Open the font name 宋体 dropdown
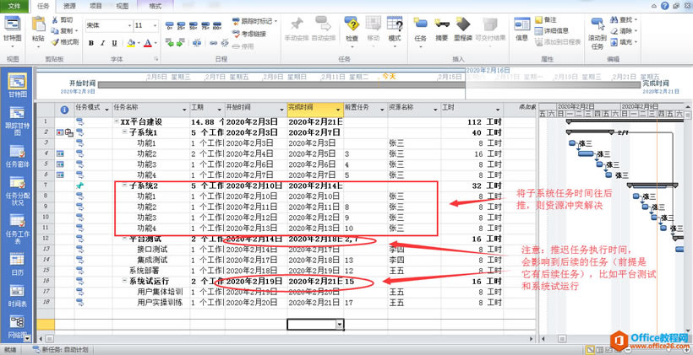This screenshot has width=693, height=355. pyautogui.click(x=128, y=25)
